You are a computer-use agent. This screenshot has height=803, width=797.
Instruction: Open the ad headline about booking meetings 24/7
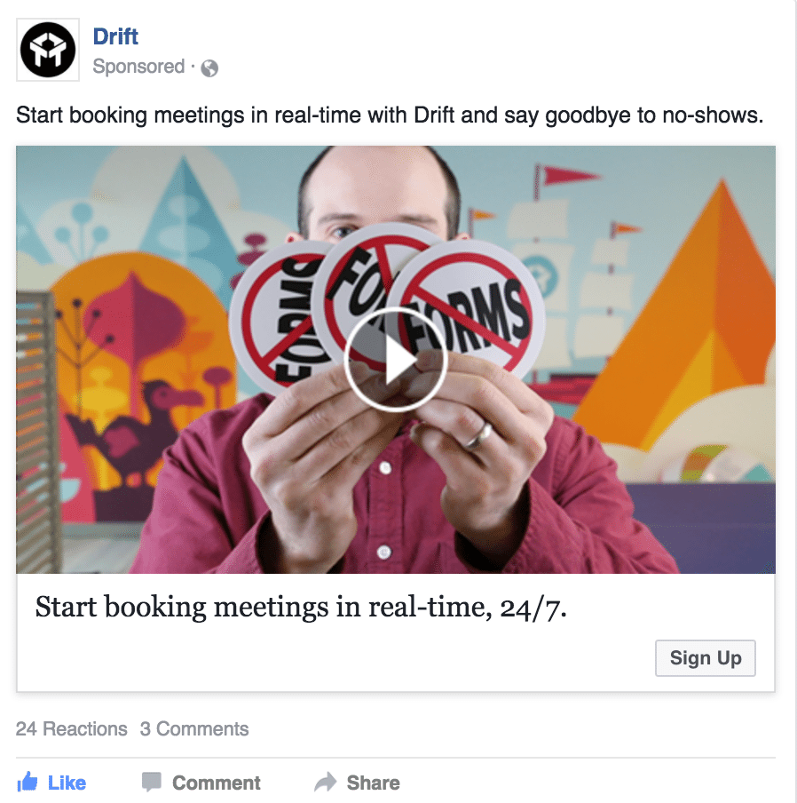click(x=301, y=608)
